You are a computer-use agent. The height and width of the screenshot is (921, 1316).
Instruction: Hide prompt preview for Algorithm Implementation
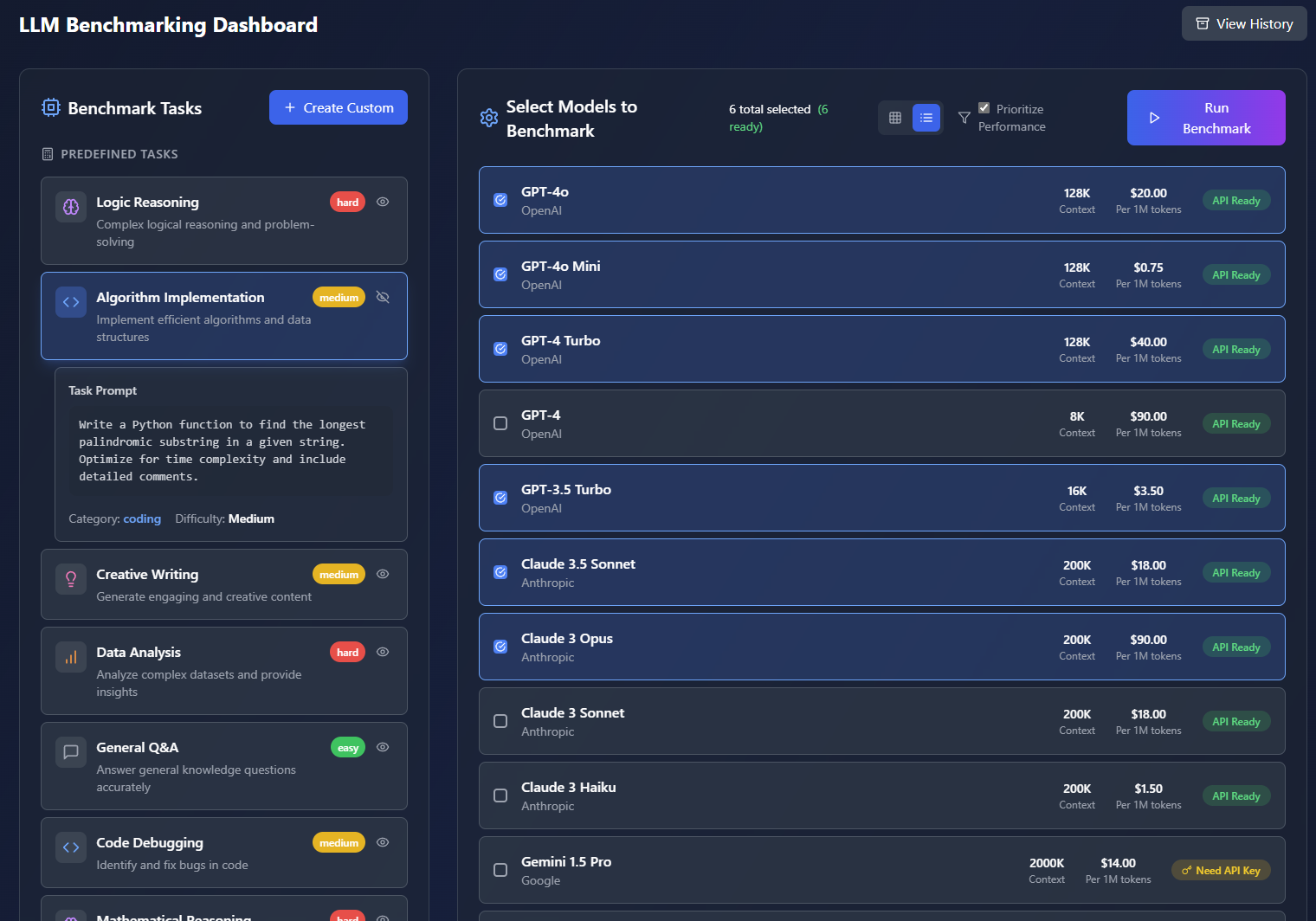pyautogui.click(x=383, y=297)
